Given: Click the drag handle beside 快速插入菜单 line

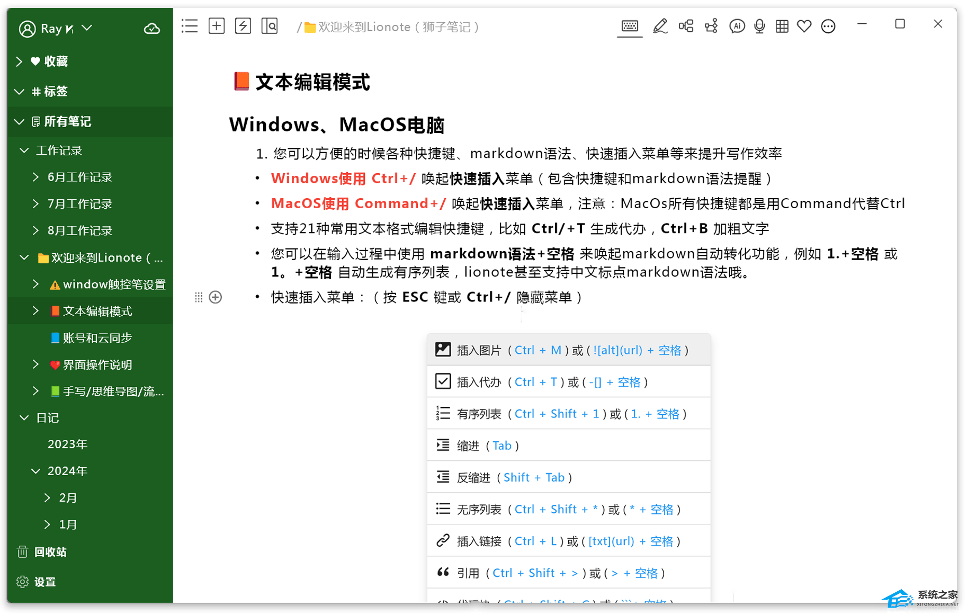Looking at the screenshot, I should (x=199, y=297).
